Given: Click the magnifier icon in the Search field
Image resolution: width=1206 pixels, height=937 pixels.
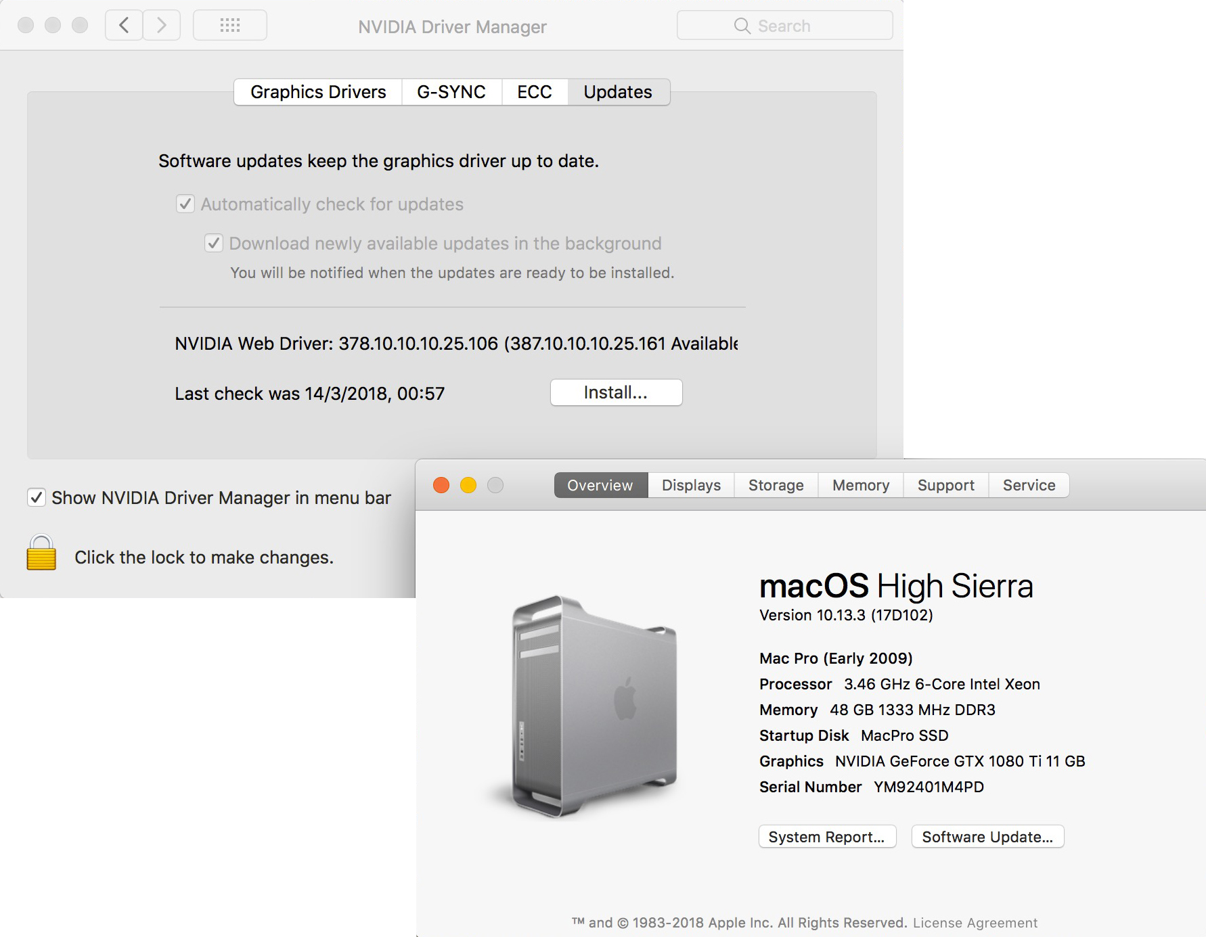Looking at the screenshot, I should pos(742,26).
